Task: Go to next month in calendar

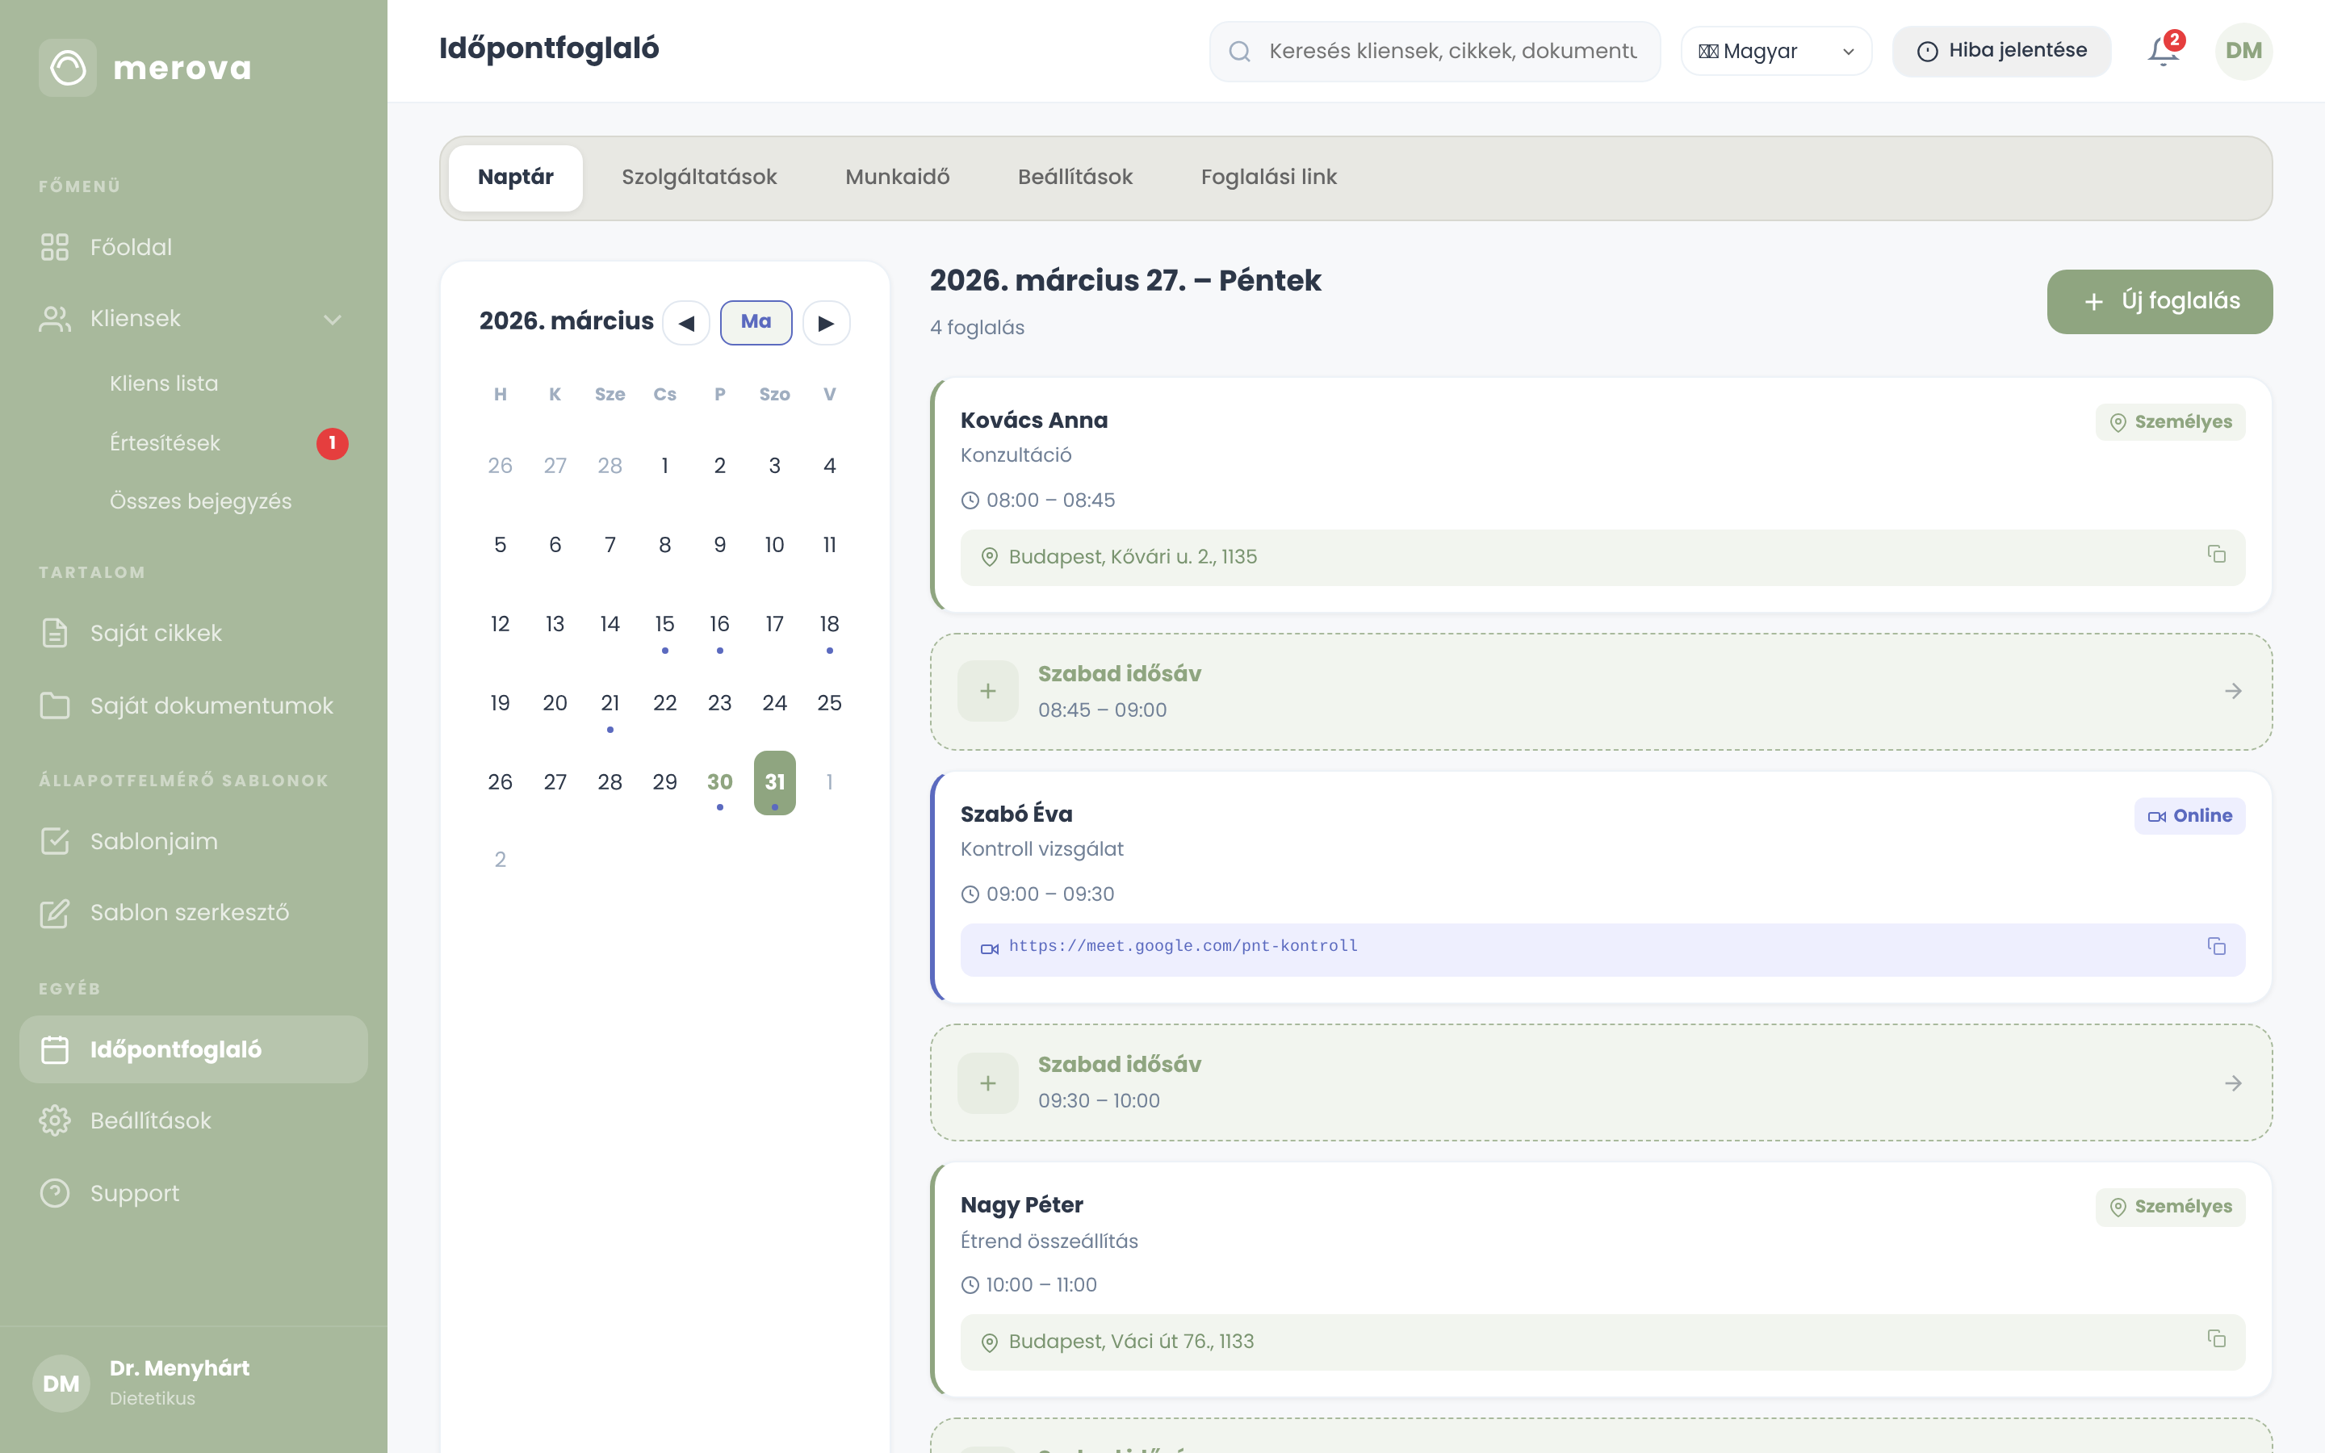Action: point(826,323)
